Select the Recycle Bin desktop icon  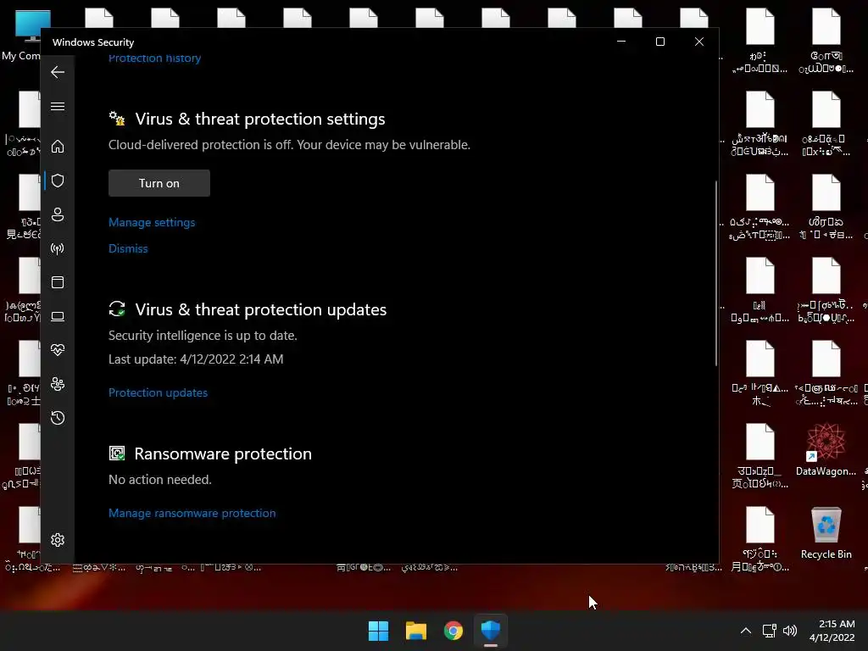pos(826,533)
